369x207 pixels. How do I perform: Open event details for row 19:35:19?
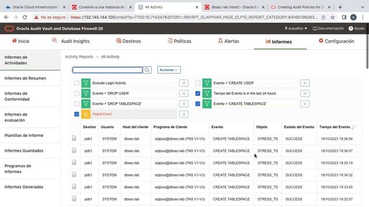(x=74, y=162)
